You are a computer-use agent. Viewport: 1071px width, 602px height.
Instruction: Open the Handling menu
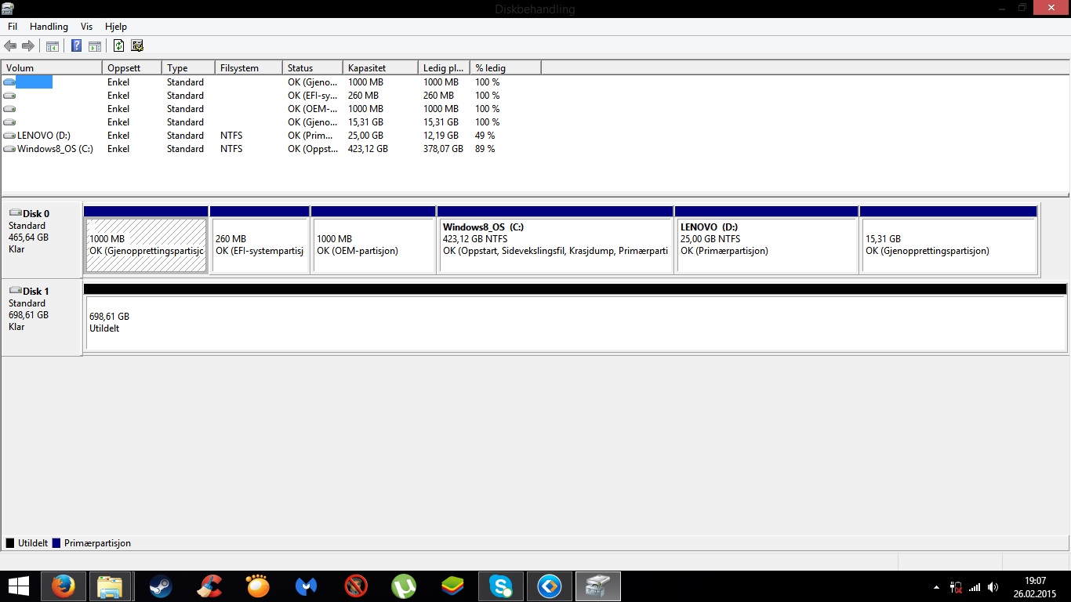coord(49,27)
